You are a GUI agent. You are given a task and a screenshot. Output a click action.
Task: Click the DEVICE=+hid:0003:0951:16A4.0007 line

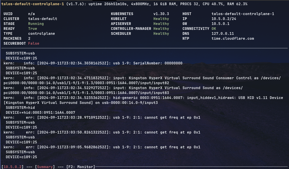tap(40, 112)
